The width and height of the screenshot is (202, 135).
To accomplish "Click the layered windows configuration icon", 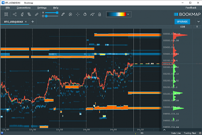I will click(x=29, y=14).
